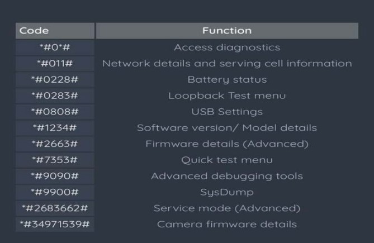
Task: Select the *#0*# code cell
Action: tap(55, 47)
